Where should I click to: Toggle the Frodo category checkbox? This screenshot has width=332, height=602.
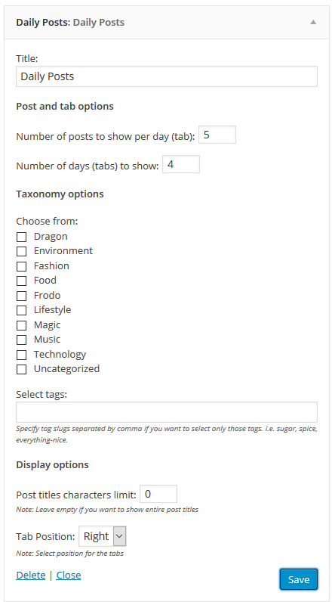point(21,296)
